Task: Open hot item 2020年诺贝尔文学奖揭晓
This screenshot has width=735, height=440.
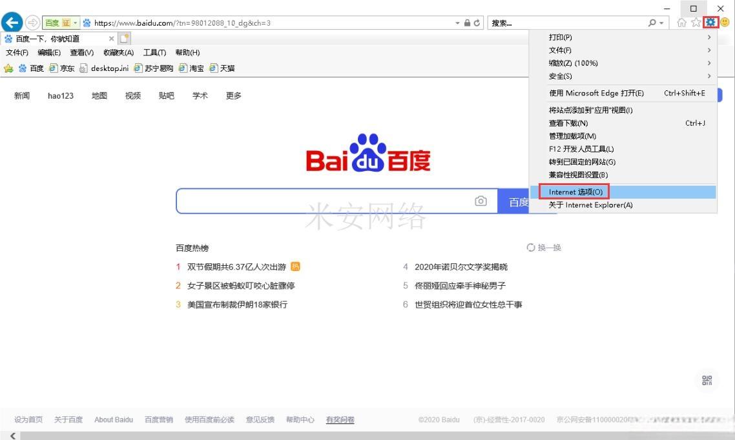Action: pos(461,267)
